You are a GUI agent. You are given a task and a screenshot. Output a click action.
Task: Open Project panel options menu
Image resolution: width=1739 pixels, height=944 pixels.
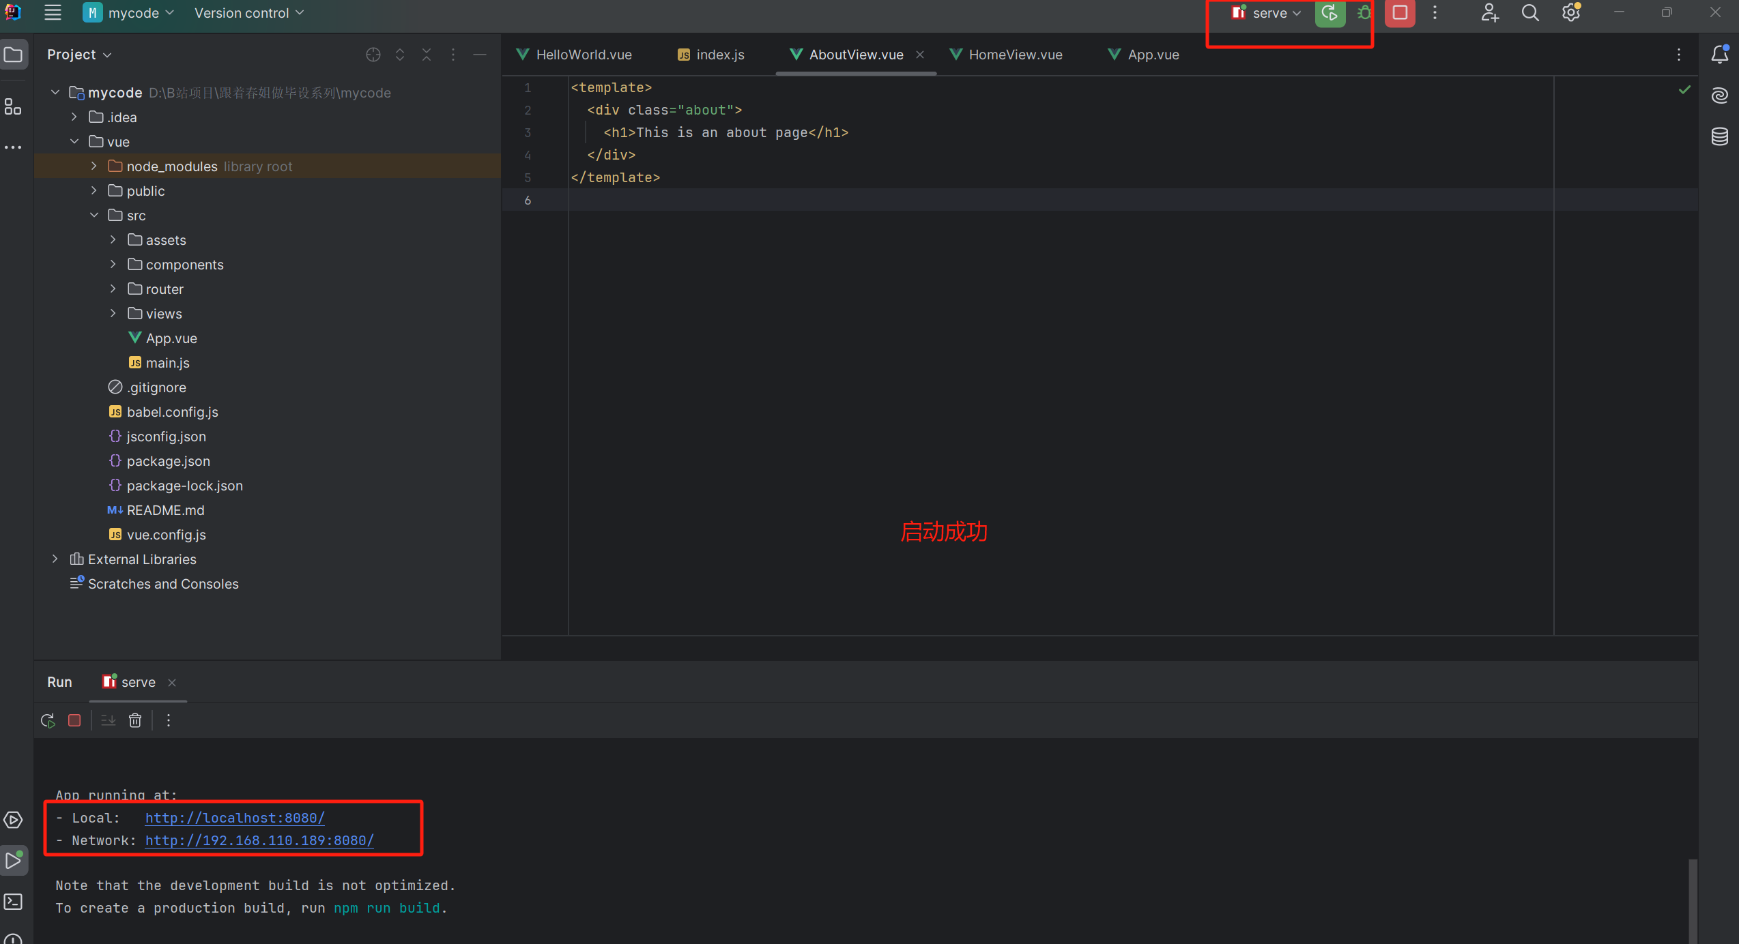453,55
